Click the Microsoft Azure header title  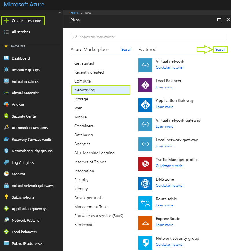[24, 4]
